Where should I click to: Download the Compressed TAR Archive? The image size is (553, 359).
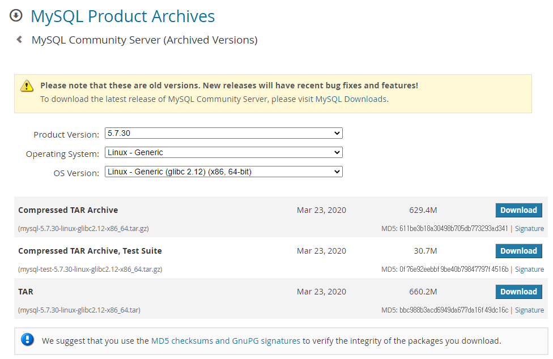tap(518, 210)
